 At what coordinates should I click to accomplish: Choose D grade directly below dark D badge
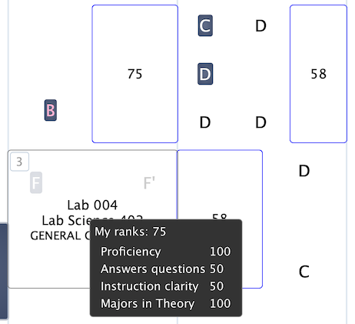pos(205,122)
